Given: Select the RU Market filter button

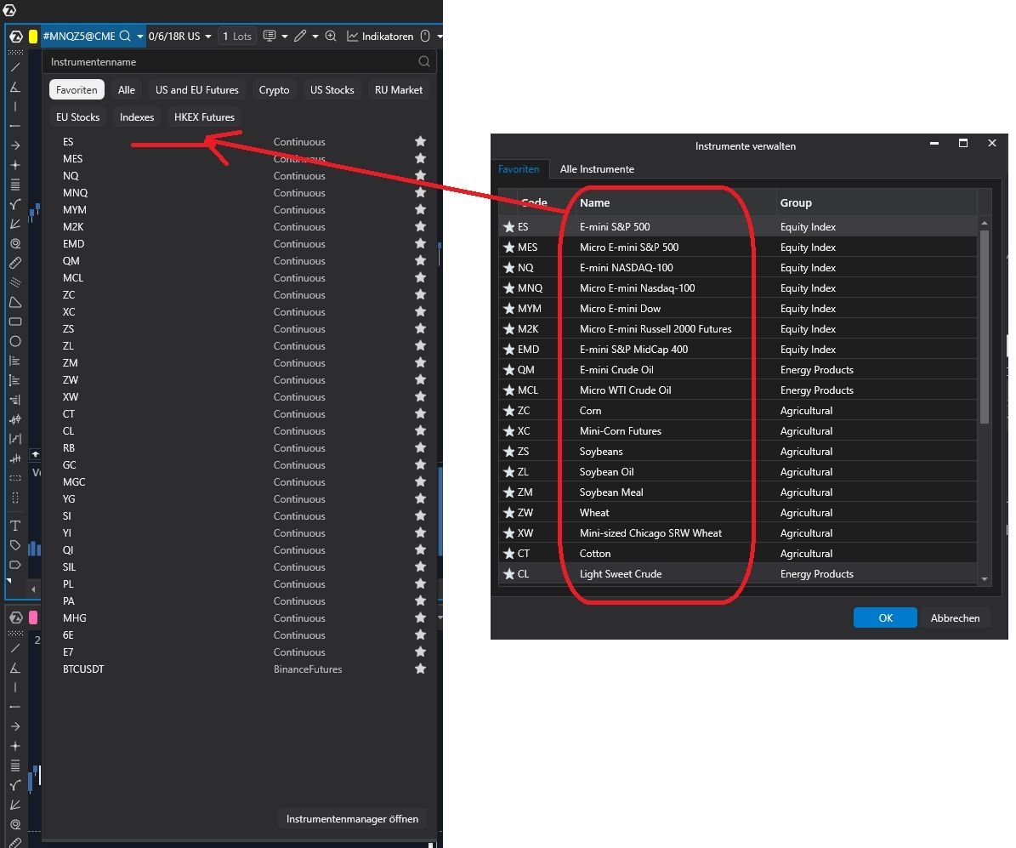Looking at the screenshot, I should point(399,90).
